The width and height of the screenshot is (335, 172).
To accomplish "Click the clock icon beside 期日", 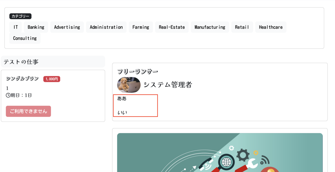I will tap(8, 95).
